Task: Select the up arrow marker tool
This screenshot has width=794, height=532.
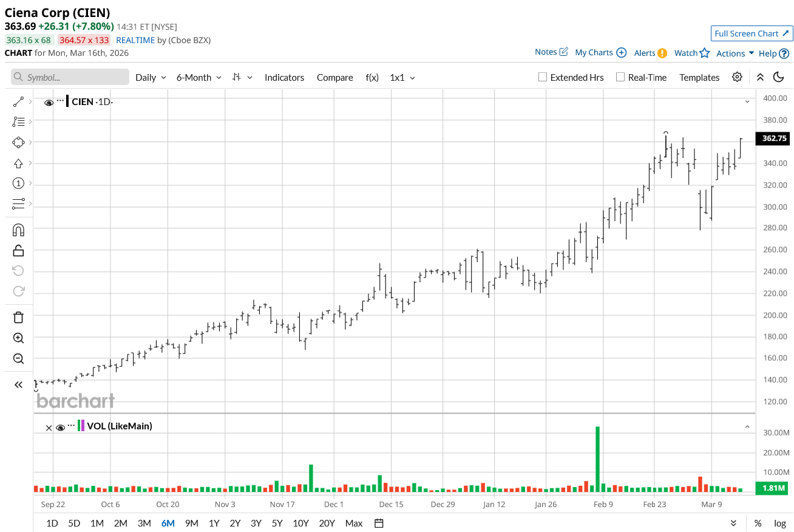Action: (x=18, y=163)
